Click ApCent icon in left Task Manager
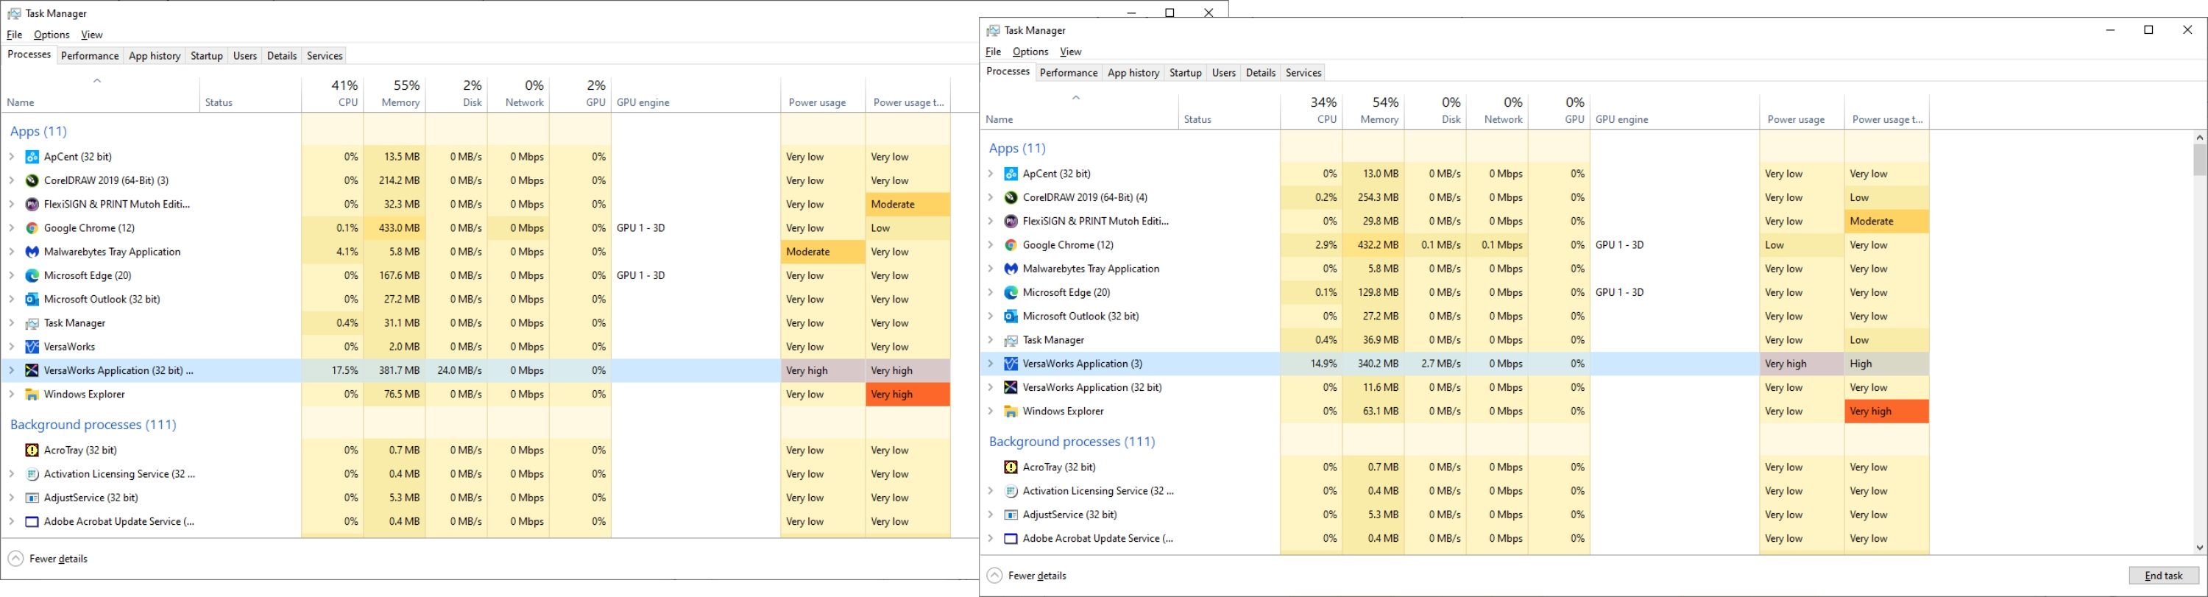The width and height of the screenshot is (2208, 597). click(x=32, y=157)
